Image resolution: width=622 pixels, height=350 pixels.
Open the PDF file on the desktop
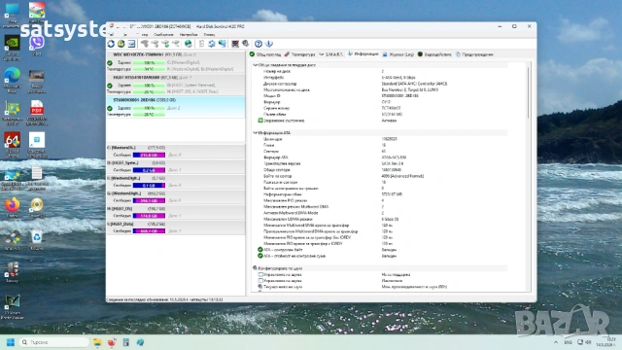[37, 113]
